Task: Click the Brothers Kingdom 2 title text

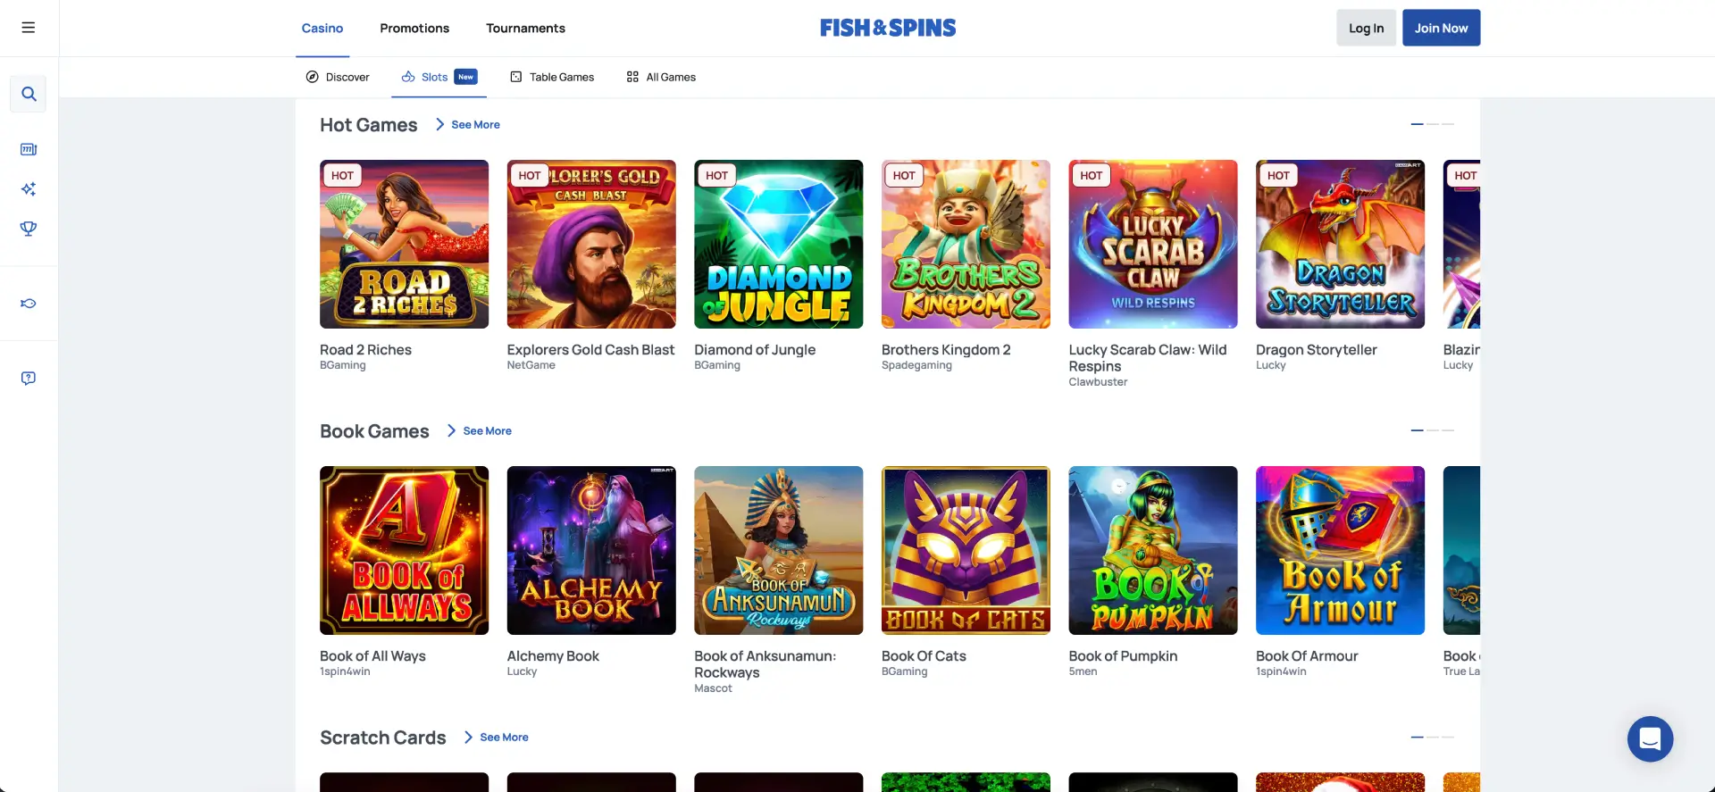Action: pos(946,350)
